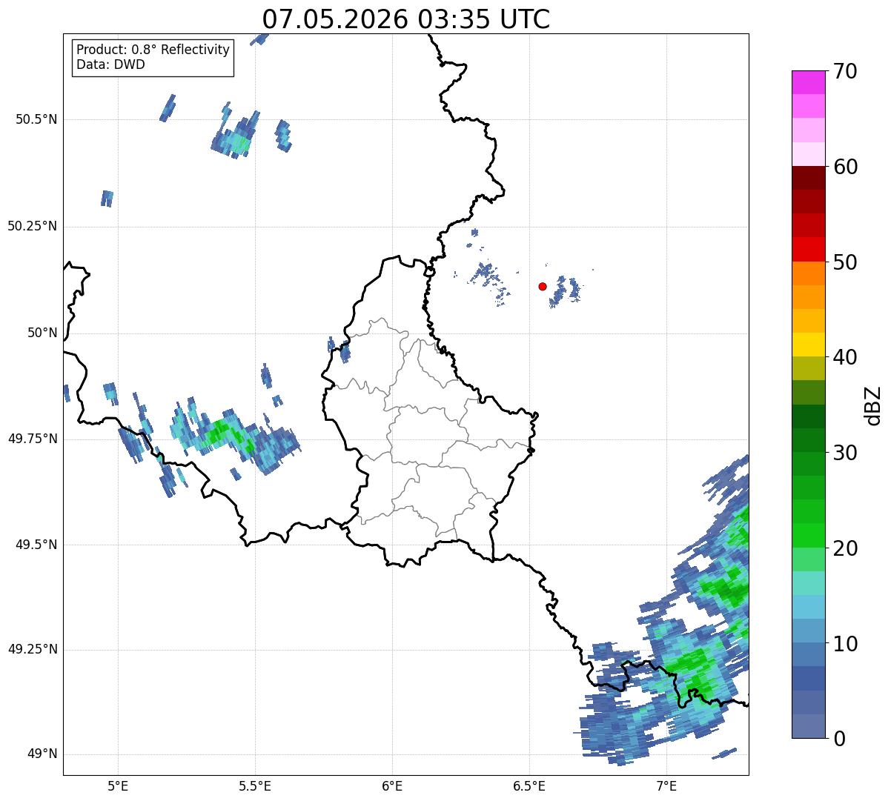
Task: Click the 6°E longitude tick label
Action: pos(392,785)
